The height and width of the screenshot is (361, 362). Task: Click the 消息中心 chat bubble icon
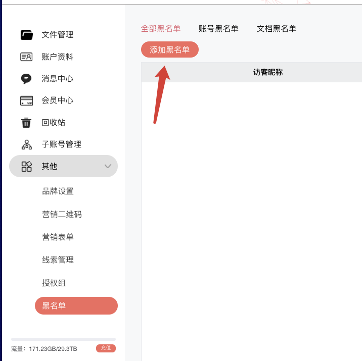[x=26, y=79]
